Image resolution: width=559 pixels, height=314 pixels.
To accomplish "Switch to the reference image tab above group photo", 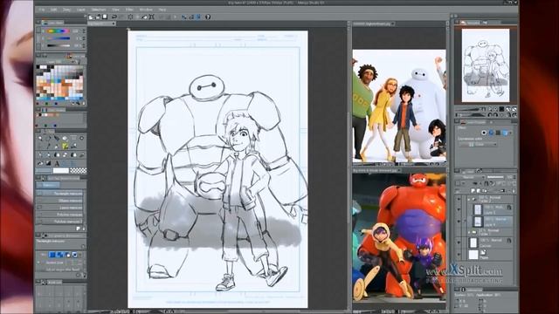I will (x=374, y=24).
